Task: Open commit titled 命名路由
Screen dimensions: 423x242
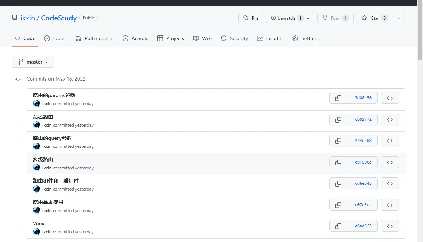Action: pos(43,117)
